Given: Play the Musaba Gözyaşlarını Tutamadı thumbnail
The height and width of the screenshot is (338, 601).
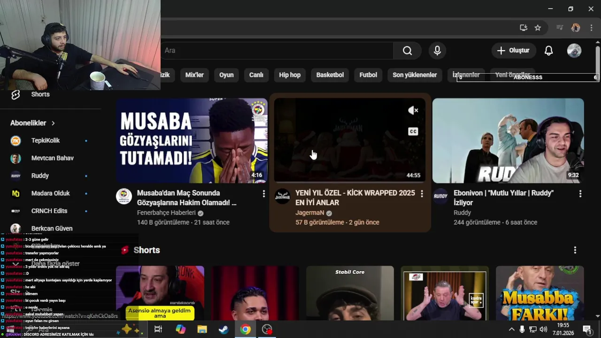Looking at the screenshot, I should point(192,140).
